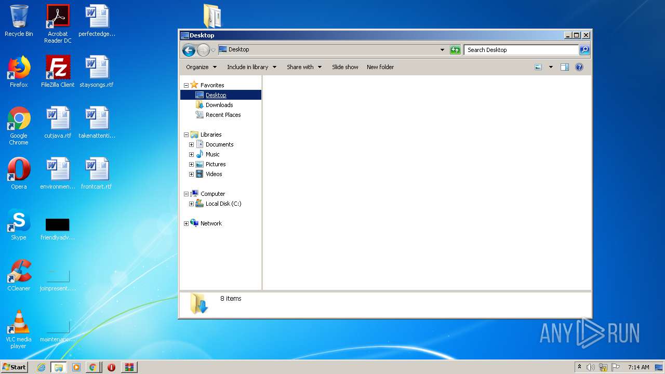Expand the Pictures library
665x374 pixels.
(x=191, y=164)
